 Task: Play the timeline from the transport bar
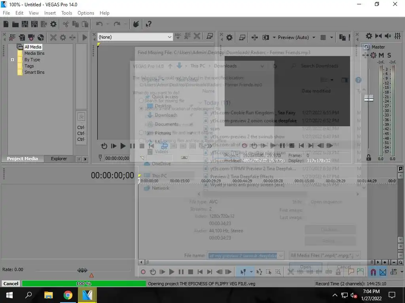pos(172,272)
